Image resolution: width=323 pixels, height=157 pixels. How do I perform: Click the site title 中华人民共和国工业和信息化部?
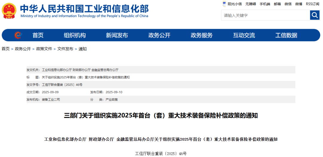coord(84,8)
